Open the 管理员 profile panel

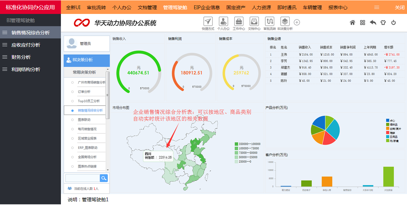[85, 44]
